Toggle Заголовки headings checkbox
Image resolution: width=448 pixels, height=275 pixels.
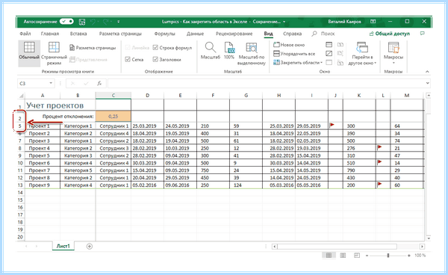pyautogui.click(x=155, y=59)
